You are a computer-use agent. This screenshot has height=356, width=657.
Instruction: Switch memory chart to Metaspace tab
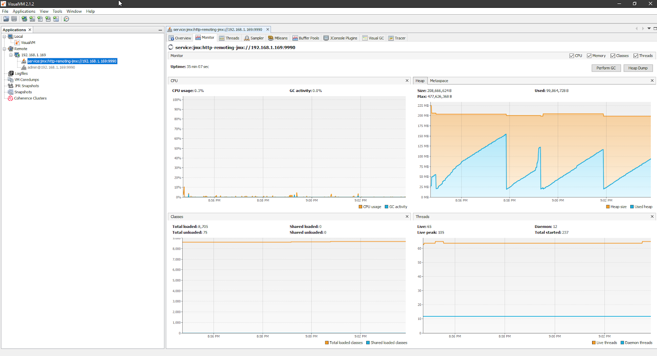click(439, 81)
